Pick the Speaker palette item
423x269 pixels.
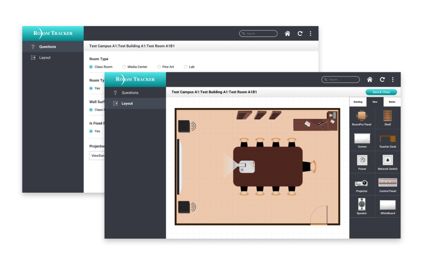pyautogui.click(x=362, y=206)
